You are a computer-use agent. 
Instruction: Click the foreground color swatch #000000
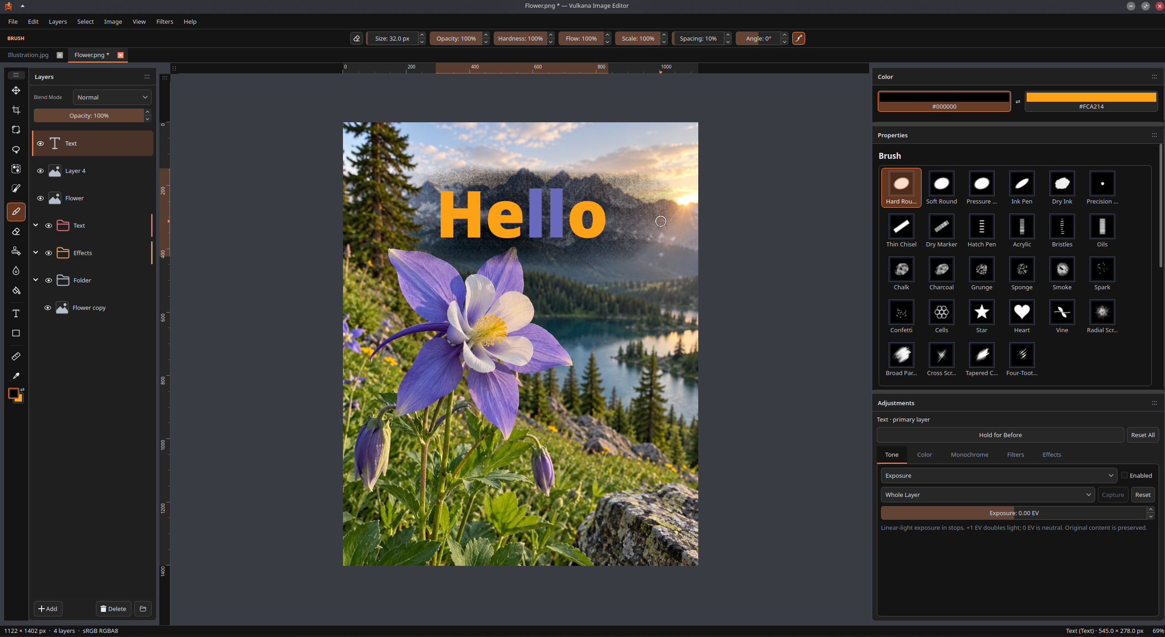944,101
